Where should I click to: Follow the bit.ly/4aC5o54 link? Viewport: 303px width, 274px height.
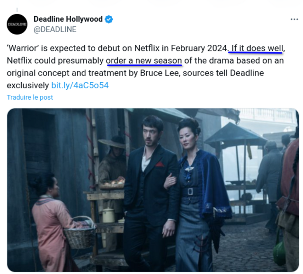click(80, 86)
